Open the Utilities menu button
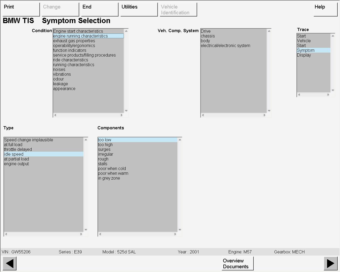Image resolution: width=340 pixels, height=272 pixels. 139,10
